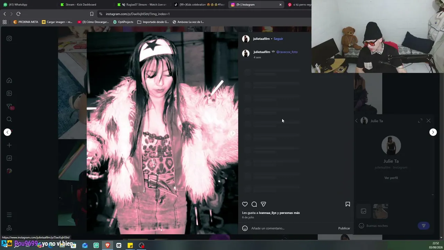Open Messages in the Instagram sidebar
Image resolution: width=444 pixels, height=250 pixels.
[x=9, y=107]
